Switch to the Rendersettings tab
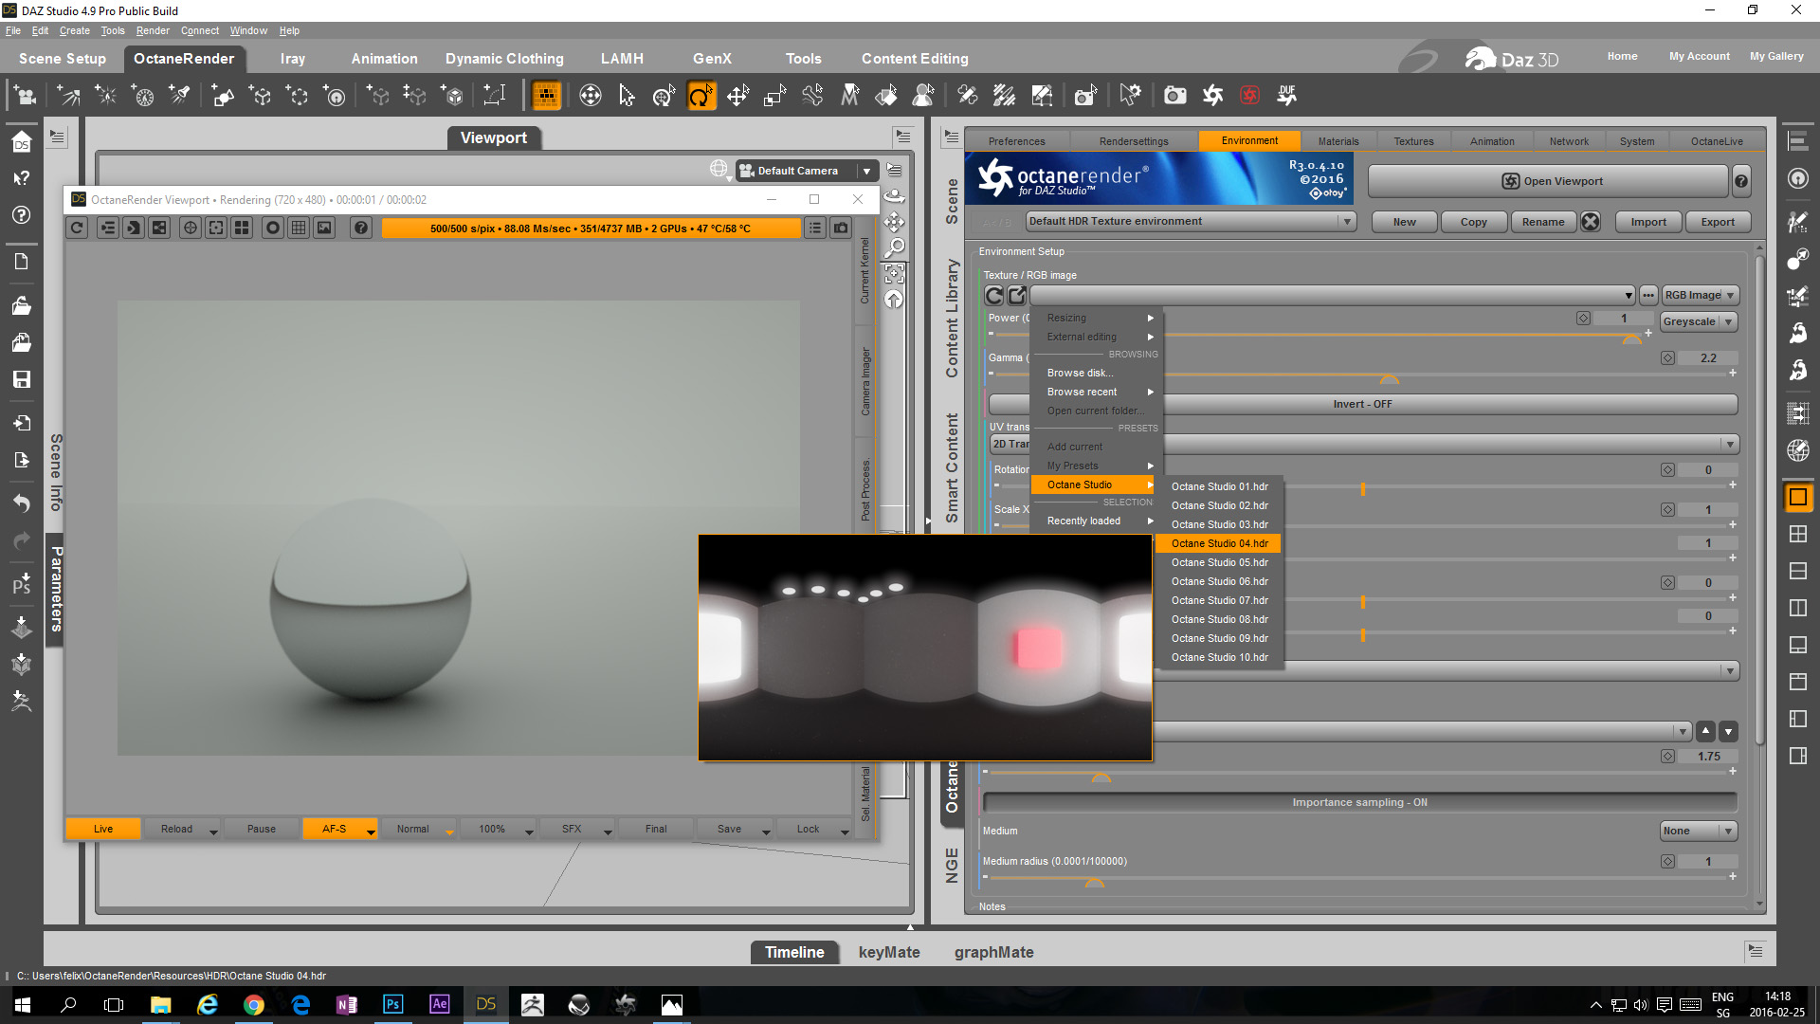 point(1133,141)
